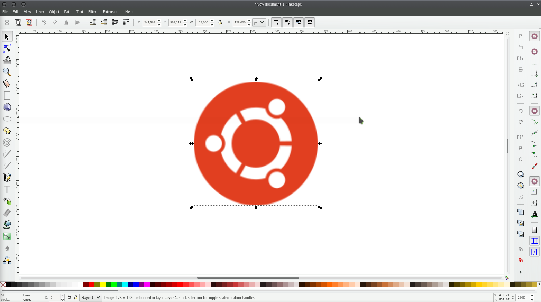Open the Layer menu
This screenshot has height=302, width=541.
[40, 12]
